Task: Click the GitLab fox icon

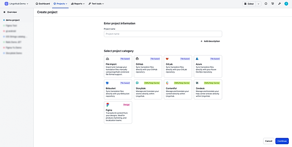Action: point(167,59)
